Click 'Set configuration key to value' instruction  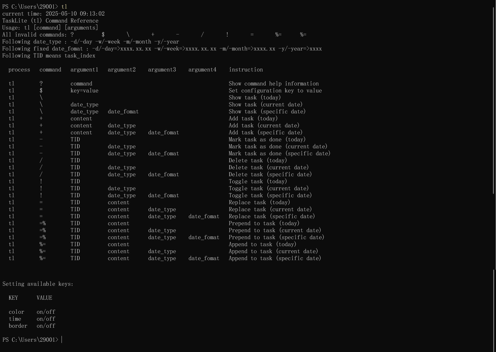(x=275, y=91)
